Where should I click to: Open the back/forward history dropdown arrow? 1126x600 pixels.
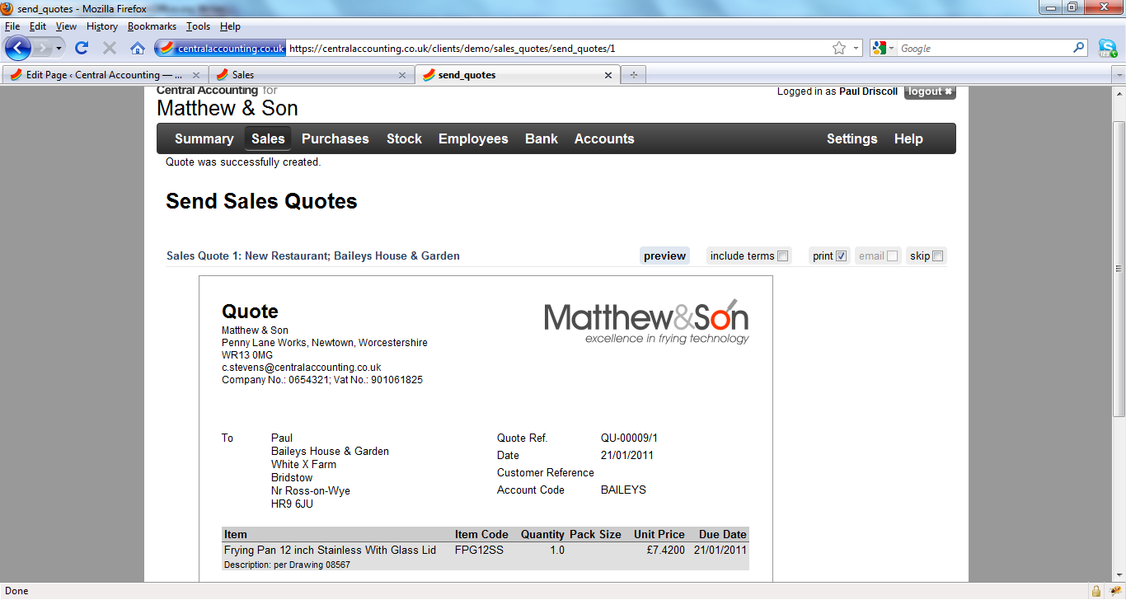(x=59, y=48)
